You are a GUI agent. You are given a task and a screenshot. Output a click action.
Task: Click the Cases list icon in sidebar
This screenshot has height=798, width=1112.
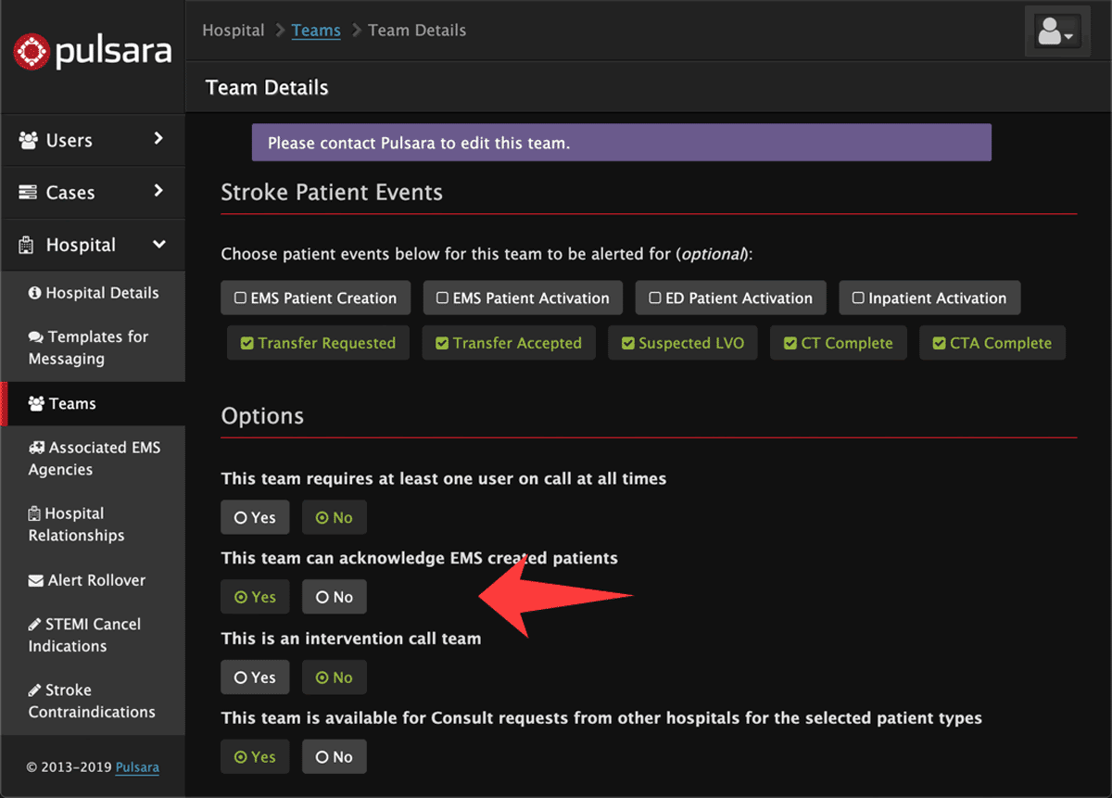(28, 193)
